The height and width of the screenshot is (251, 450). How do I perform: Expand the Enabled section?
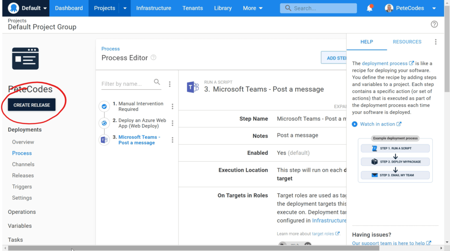pyautogui.click(x=262, y=153)
